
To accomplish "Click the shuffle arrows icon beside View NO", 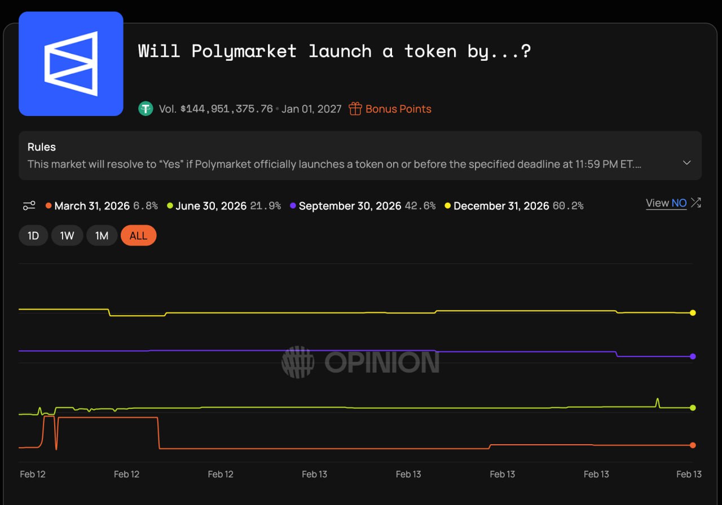I will coord(696,203).
